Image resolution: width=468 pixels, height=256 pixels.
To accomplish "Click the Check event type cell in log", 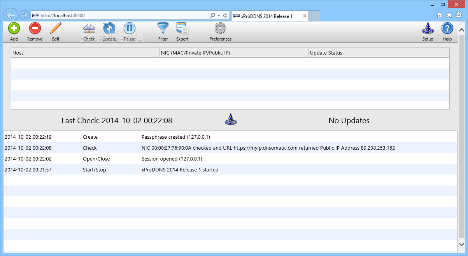I will [90, 148].
